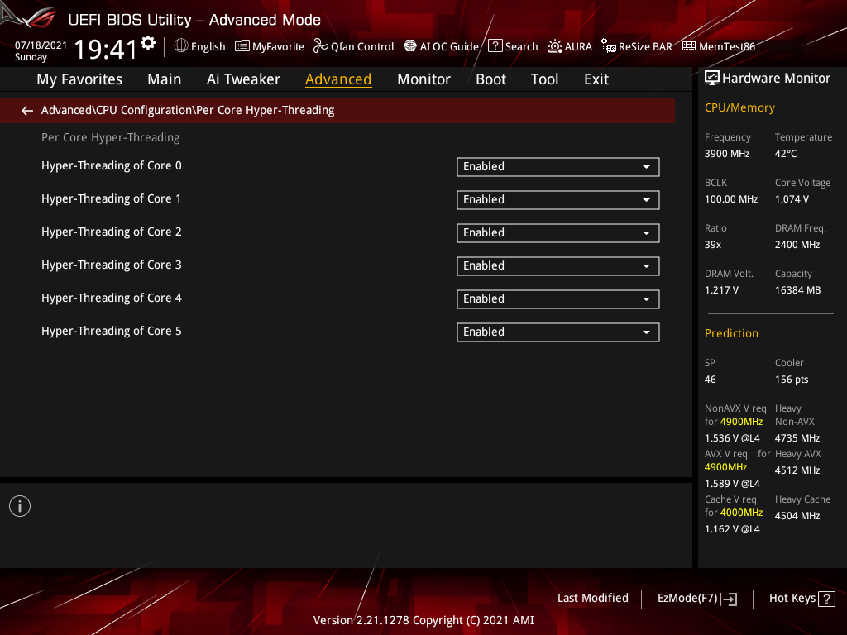Open MyFavorite settings
The image size is (847, 635).
[x=269, y=46]
